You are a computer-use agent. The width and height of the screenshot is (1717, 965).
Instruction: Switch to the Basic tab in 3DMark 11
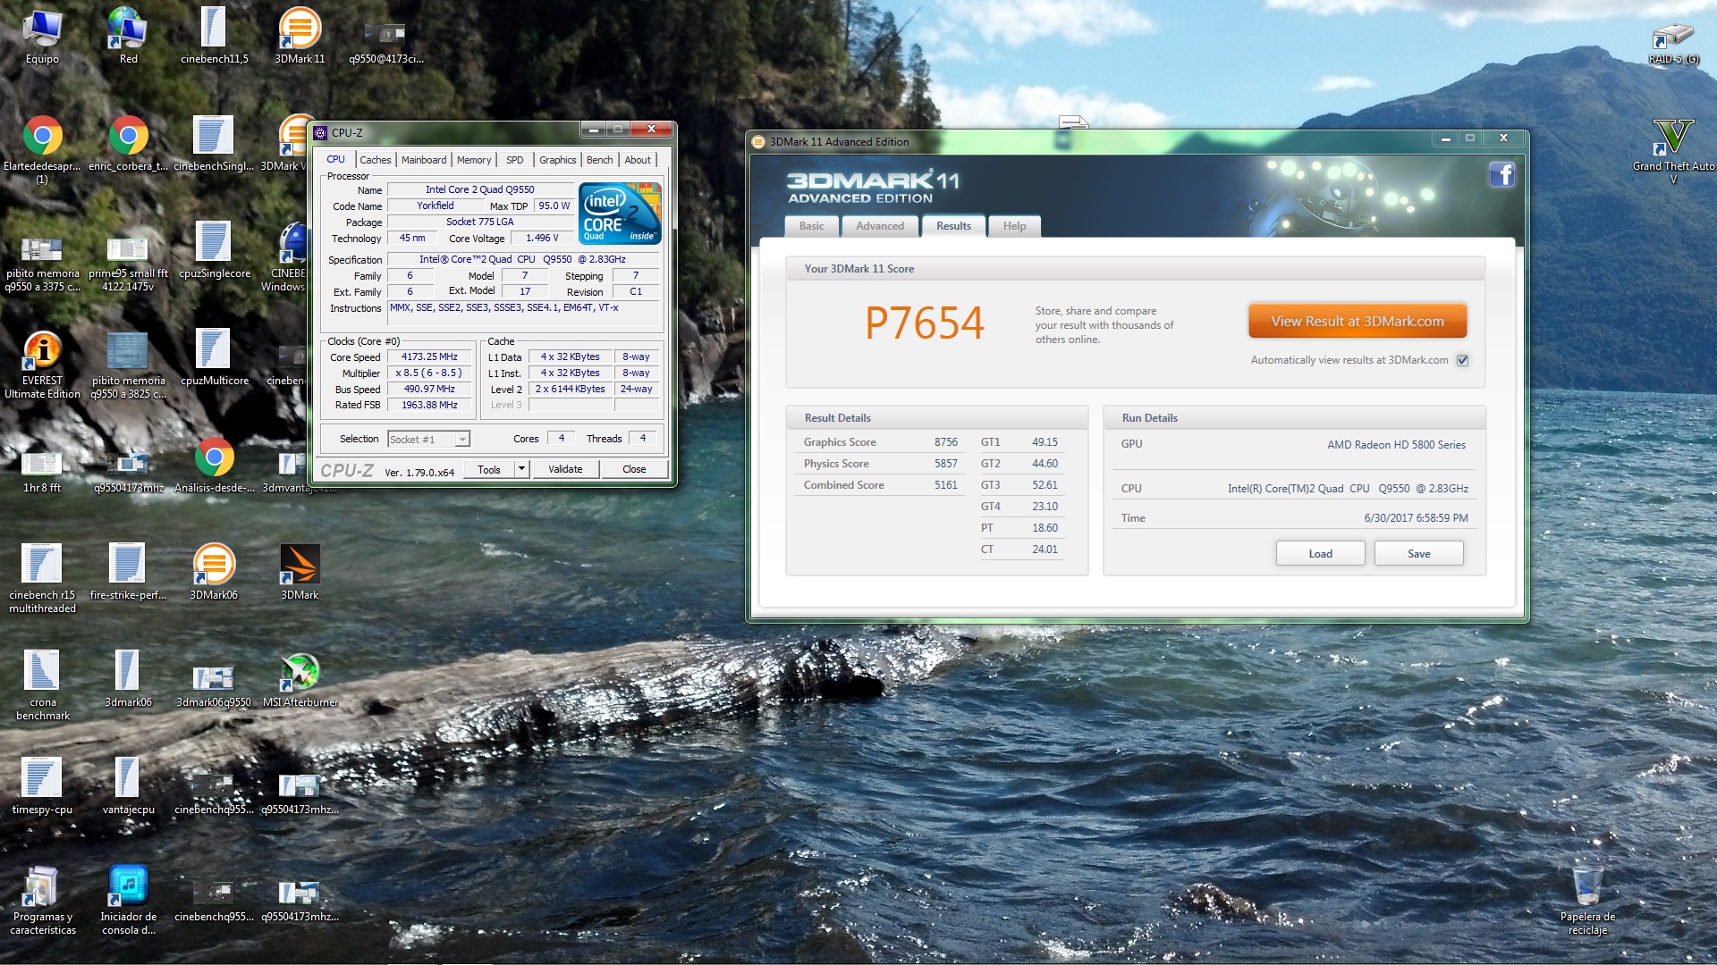[812, 226]
